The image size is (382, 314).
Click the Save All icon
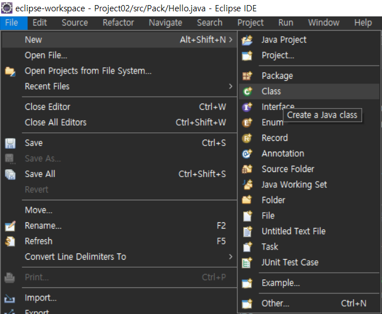pyautogui.click(x=10, y=174)
